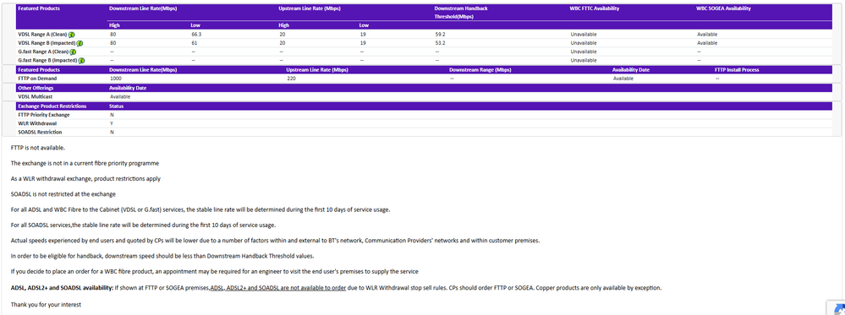
Task: Click the 'WBC FTTC Availability' column header
Action: click(595, 8)
